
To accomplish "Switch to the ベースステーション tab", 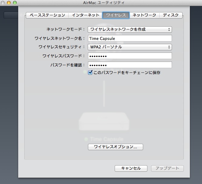I will coord(47,15).
